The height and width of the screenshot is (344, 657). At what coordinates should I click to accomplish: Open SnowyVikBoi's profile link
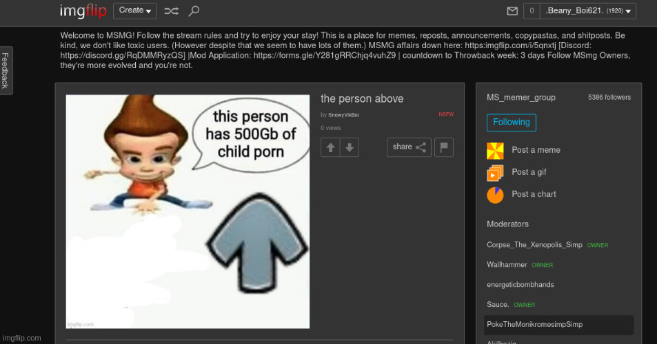(x=343, y=115)
